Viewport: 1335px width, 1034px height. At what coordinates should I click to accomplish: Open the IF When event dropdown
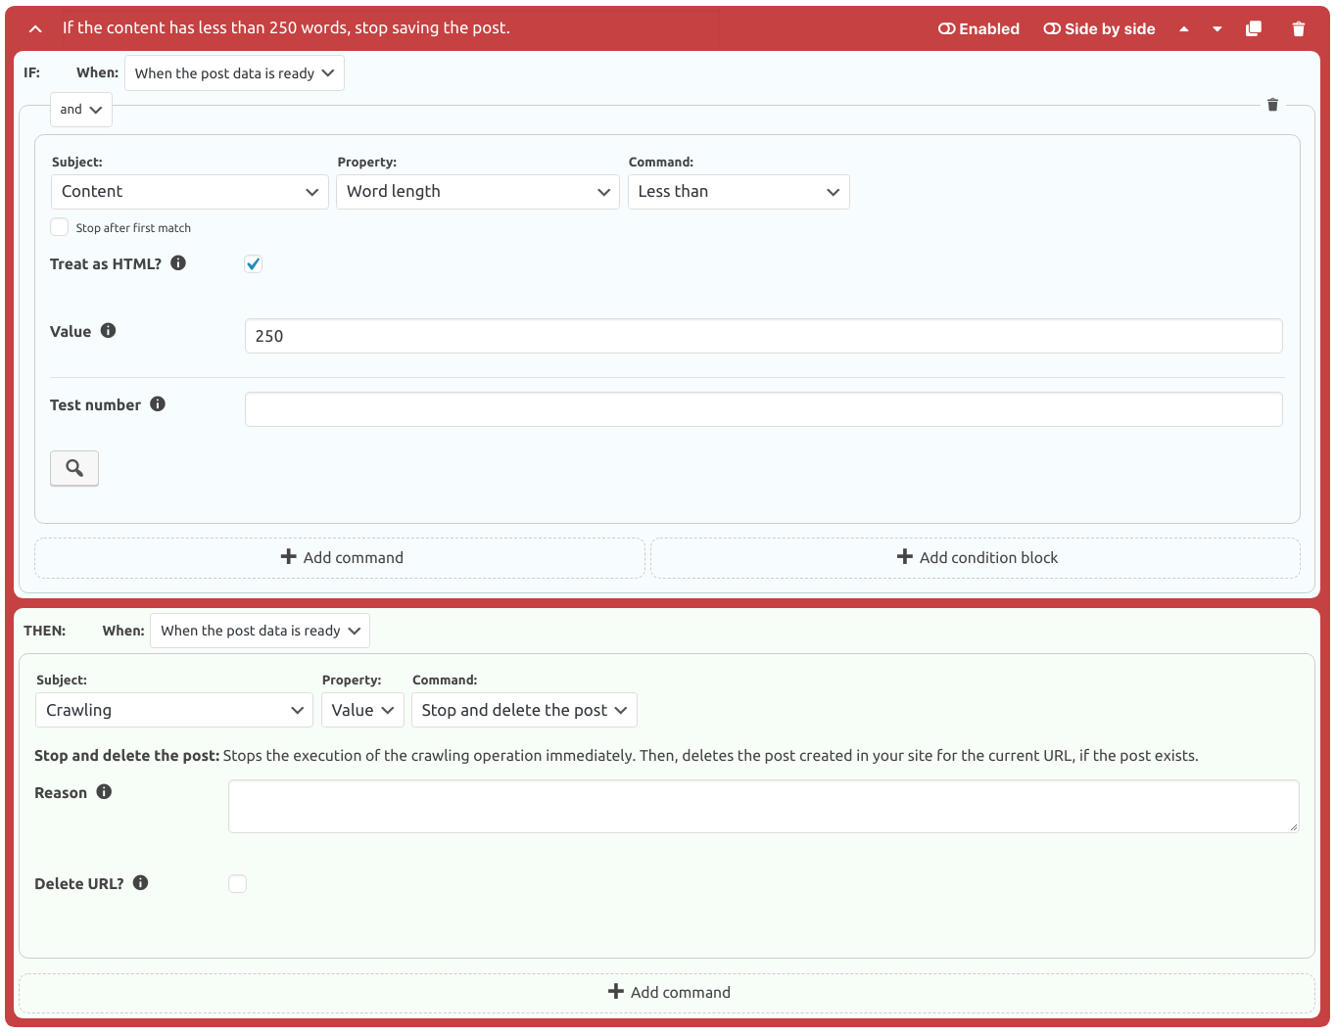pos(234,73)
